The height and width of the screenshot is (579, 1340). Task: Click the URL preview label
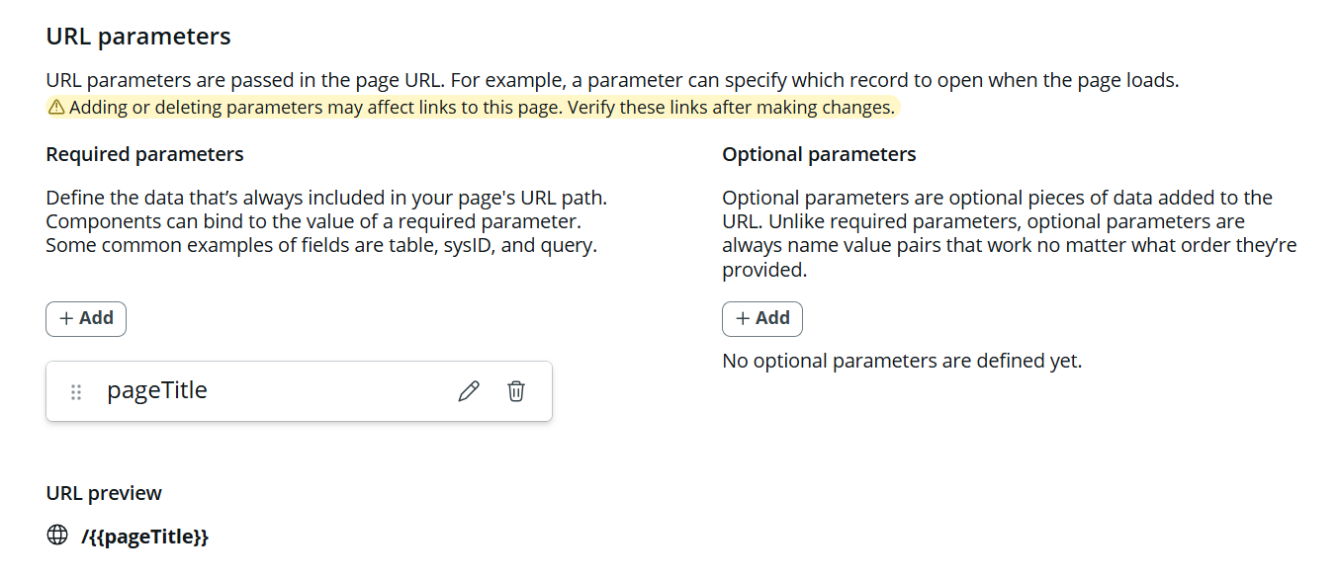104,493
